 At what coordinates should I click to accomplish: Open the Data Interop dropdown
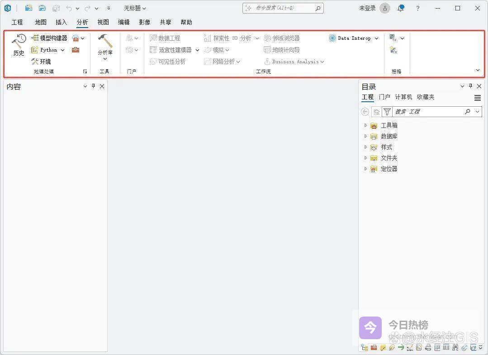(376, 38)
